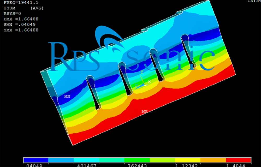Image resolution: width=261 pixels, height=167 pixels.
Task: Select the SMN =.04049 minimum value
Action: [20, 25]
